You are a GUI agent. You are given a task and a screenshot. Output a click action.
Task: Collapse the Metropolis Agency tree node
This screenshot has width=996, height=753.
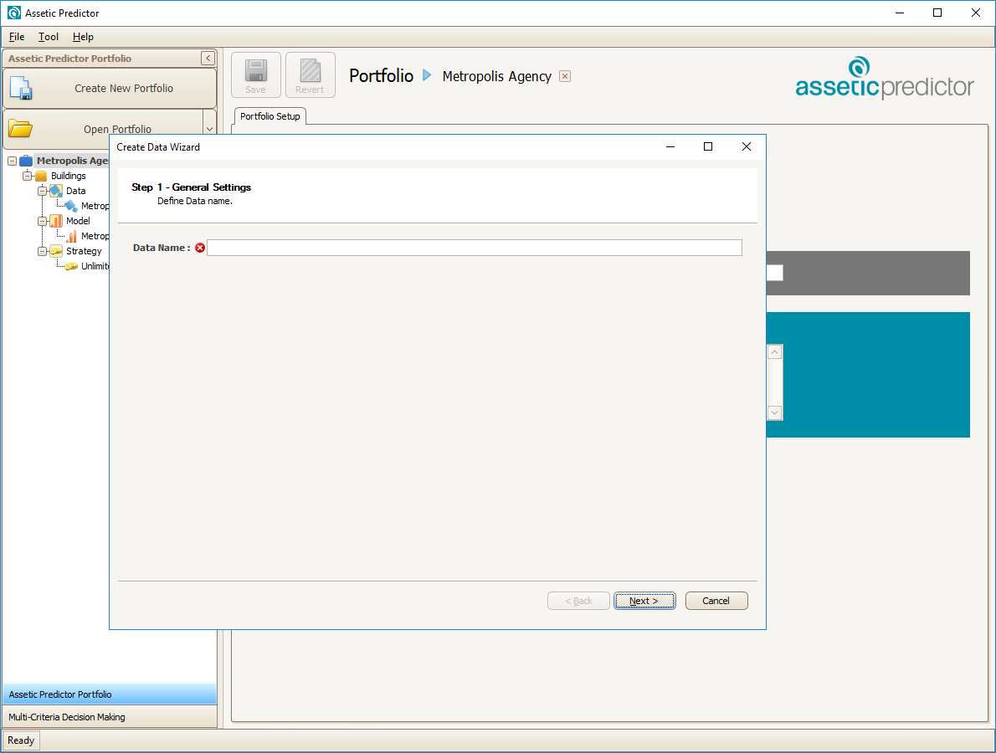12,161
